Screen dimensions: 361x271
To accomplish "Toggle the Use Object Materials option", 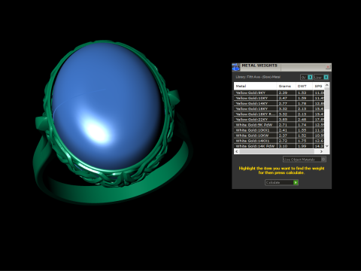I will click(305, 159).
